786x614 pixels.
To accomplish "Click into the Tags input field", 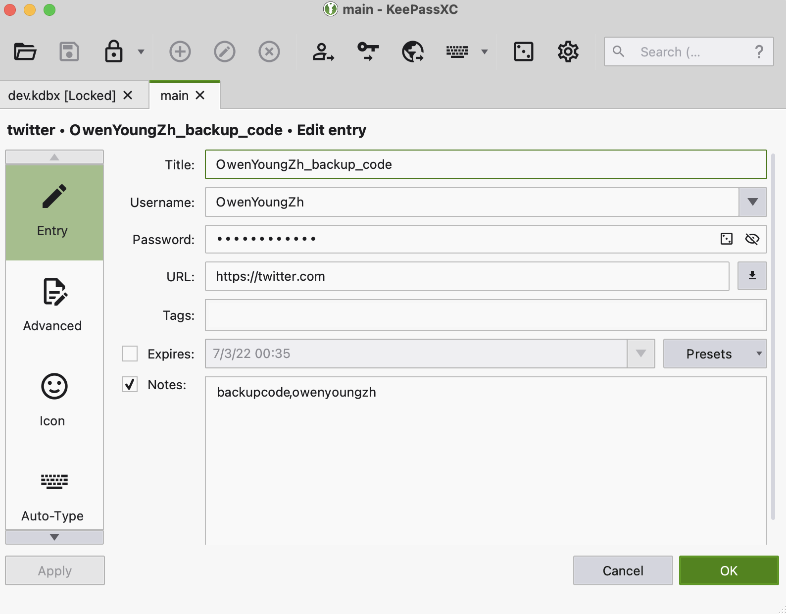I will point(486,315).
